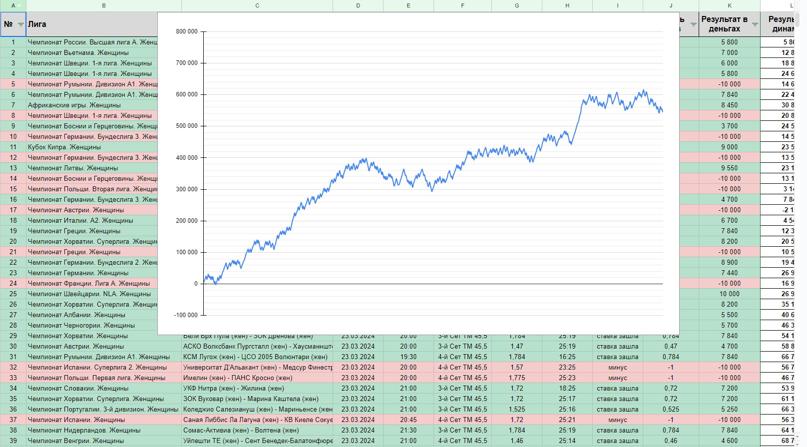This screenshot has height=447, width=807.
Task: Select odds cell 1,525
Action: (517, 409)
